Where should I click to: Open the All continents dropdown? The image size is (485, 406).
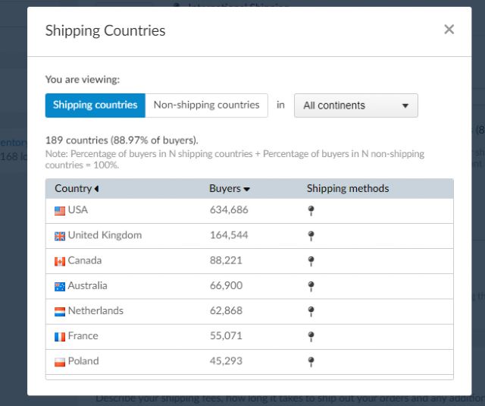(355, 105)
